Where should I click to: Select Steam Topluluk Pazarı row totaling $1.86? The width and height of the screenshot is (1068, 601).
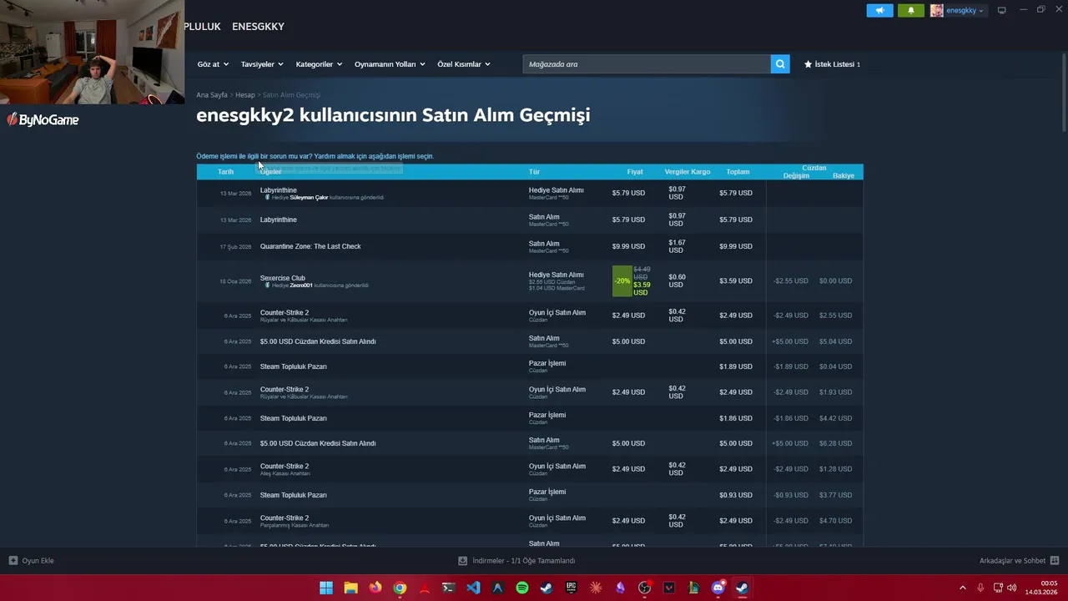click(530, 418)
